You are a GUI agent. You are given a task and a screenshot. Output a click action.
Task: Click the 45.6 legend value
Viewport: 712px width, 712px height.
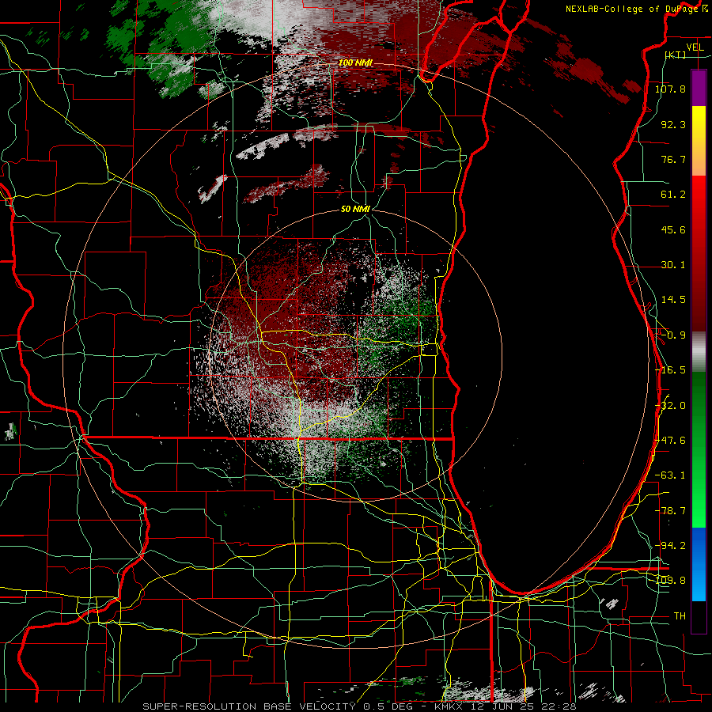pos(673,229)
